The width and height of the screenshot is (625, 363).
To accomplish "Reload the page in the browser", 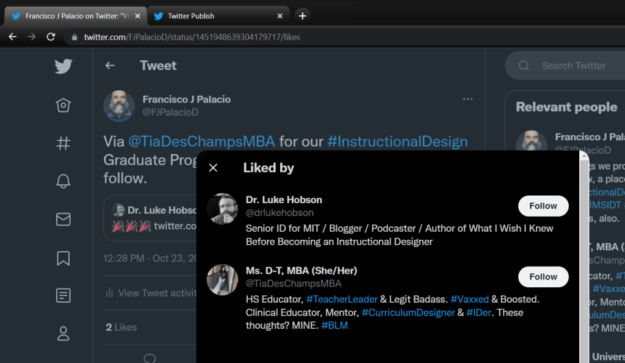I will [51, 37].
